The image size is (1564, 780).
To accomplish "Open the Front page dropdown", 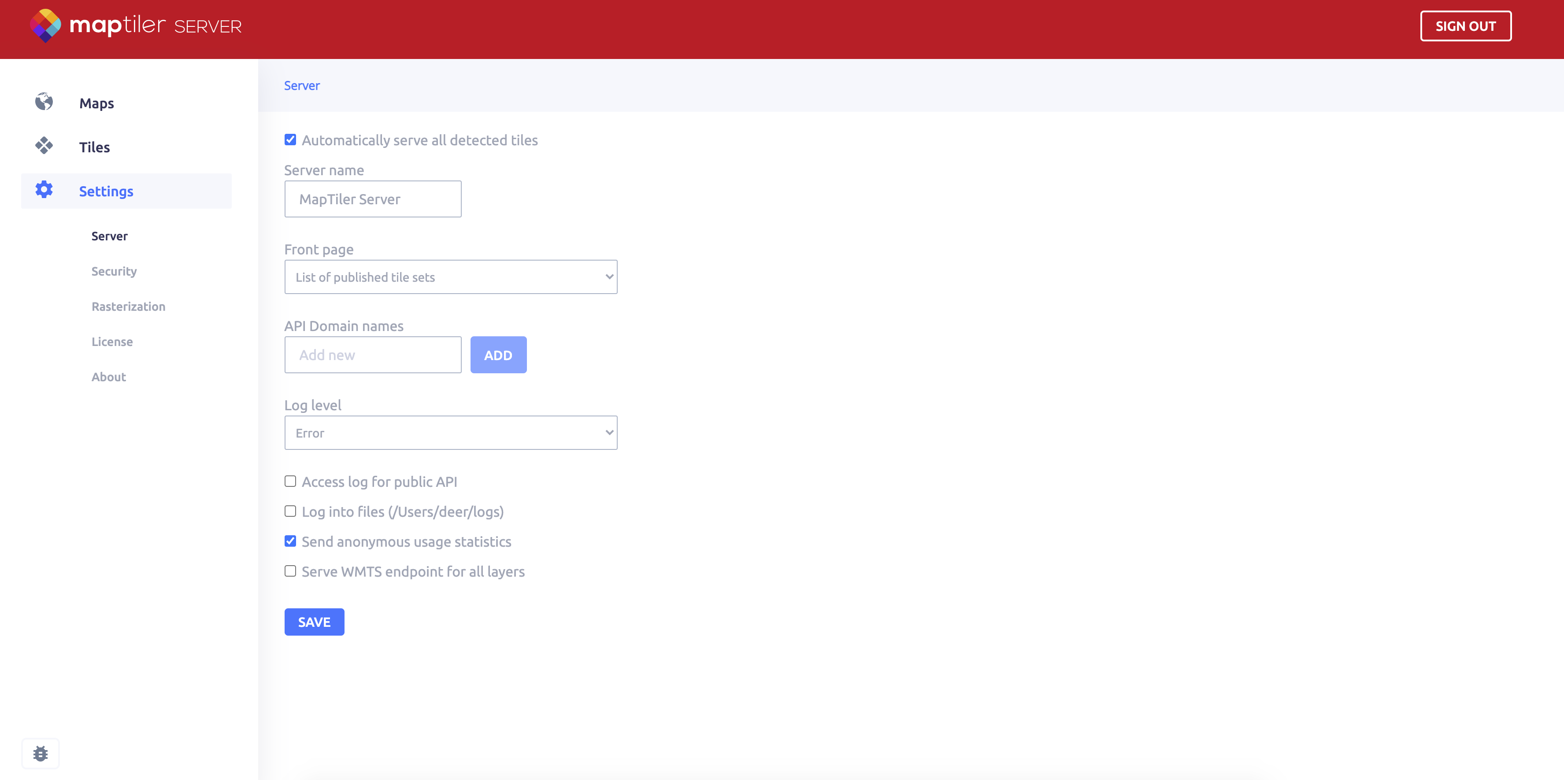I will tap(451, 277).
